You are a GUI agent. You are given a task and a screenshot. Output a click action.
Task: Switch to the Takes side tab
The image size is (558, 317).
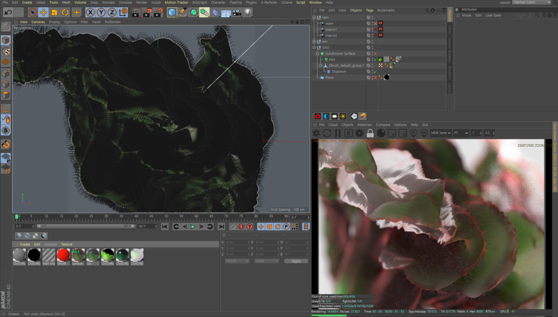coord(450,28)
